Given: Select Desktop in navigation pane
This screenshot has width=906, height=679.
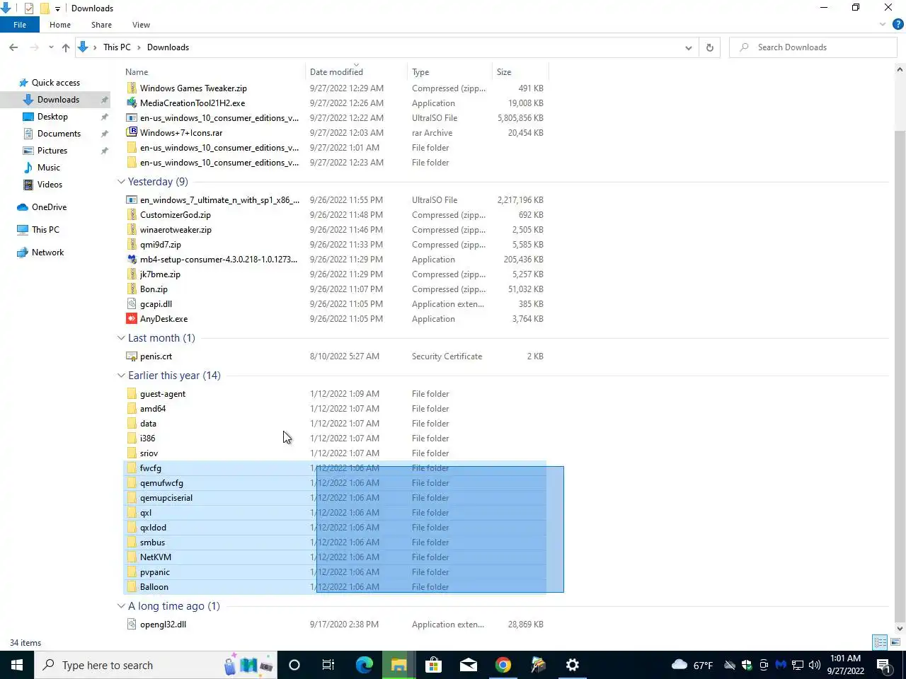Looking at the screenshot, I should (x=52, y=117).
